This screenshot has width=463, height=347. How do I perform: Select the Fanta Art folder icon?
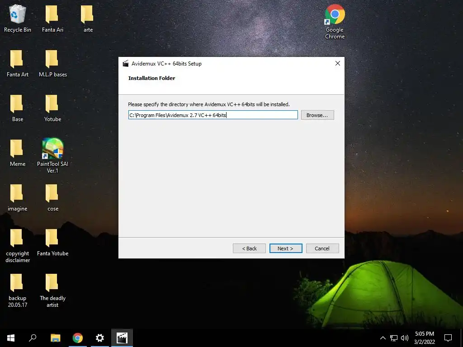tap(18, 63)
